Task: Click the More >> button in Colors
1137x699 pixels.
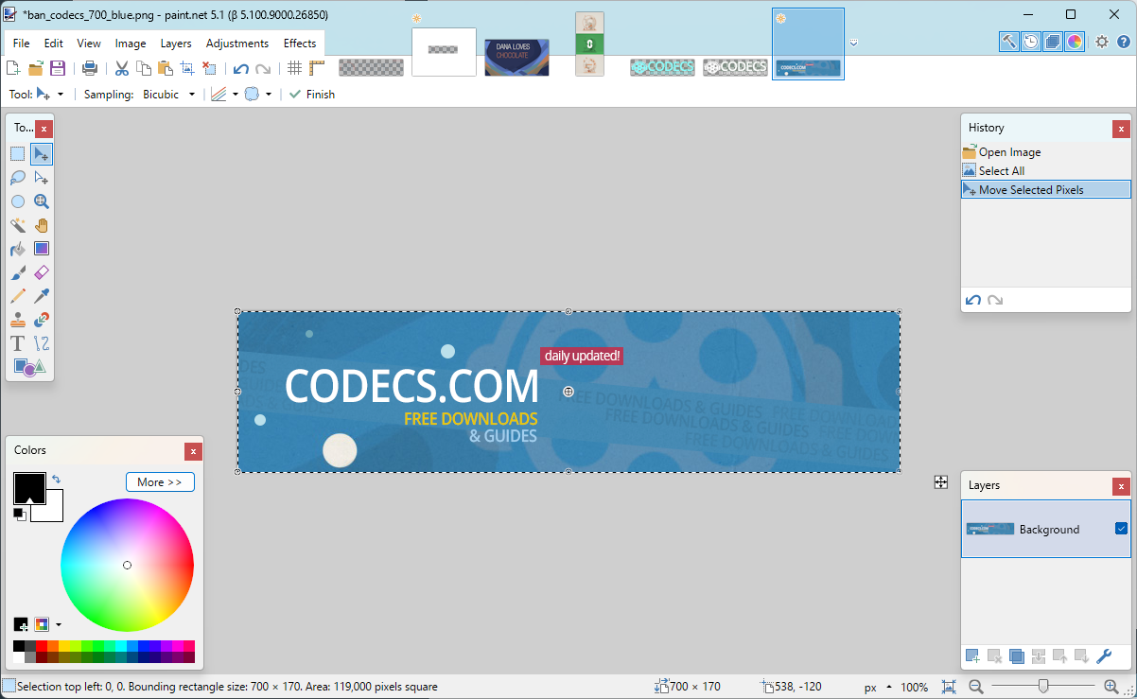Action: (160, 482)
